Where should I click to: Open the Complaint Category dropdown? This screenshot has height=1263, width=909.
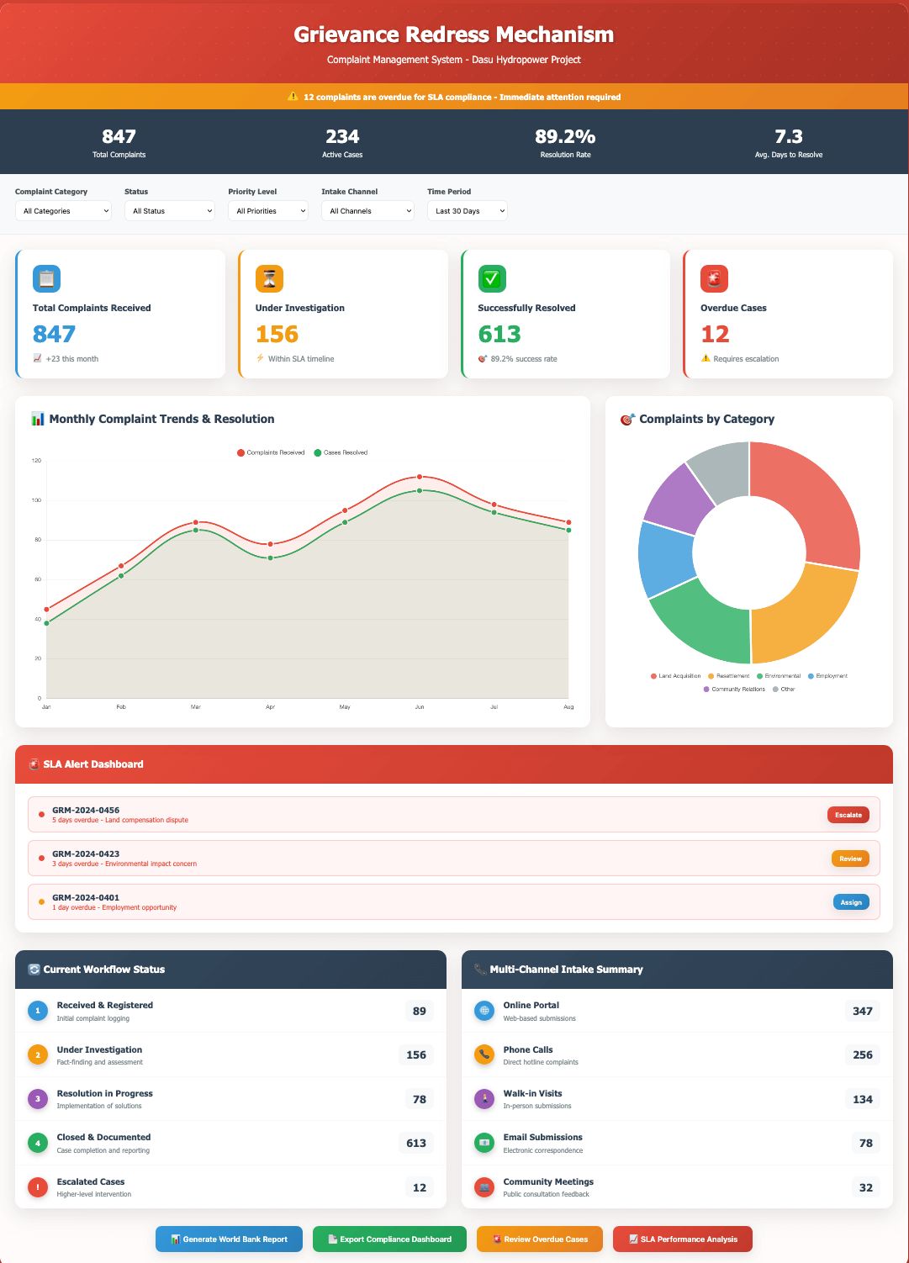pyautogui.click(x=63, y=211)
